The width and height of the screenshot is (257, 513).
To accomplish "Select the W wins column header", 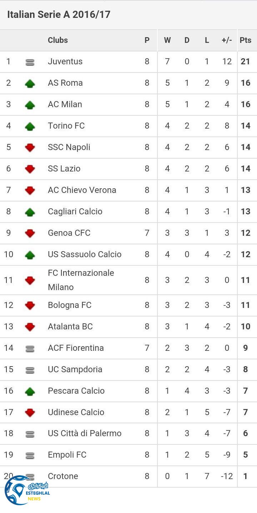I will (167, 40).
